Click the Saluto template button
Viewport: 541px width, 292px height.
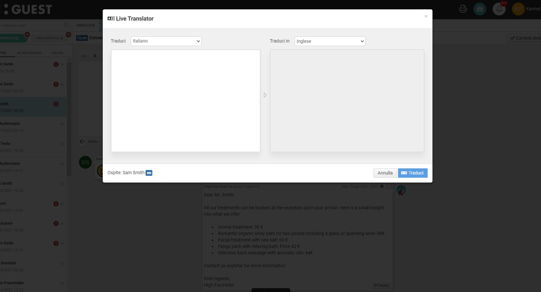click(x=92, y=141)
